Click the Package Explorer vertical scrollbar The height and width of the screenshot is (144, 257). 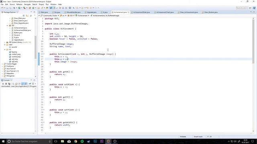(x=35, y=47)
